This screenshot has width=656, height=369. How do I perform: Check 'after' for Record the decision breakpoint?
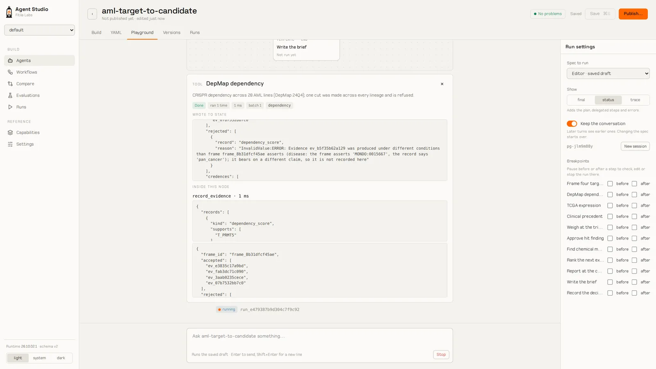click(x=634, y=293)
